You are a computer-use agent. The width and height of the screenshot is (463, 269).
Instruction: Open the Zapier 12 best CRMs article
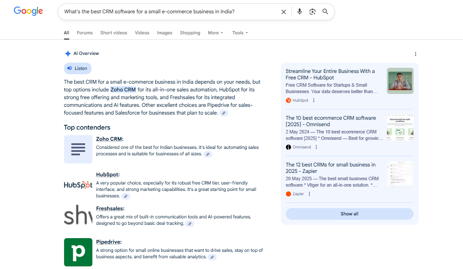pyautogui.click(x=331, y=168)
